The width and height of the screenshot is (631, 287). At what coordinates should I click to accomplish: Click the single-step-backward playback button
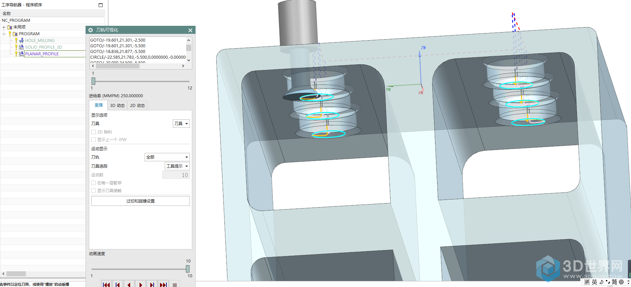(129, 284)
